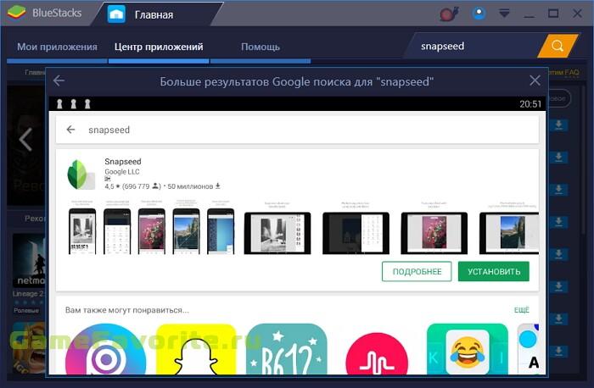
Task: Click the left carousel arrow in background window
Action: 25,140
